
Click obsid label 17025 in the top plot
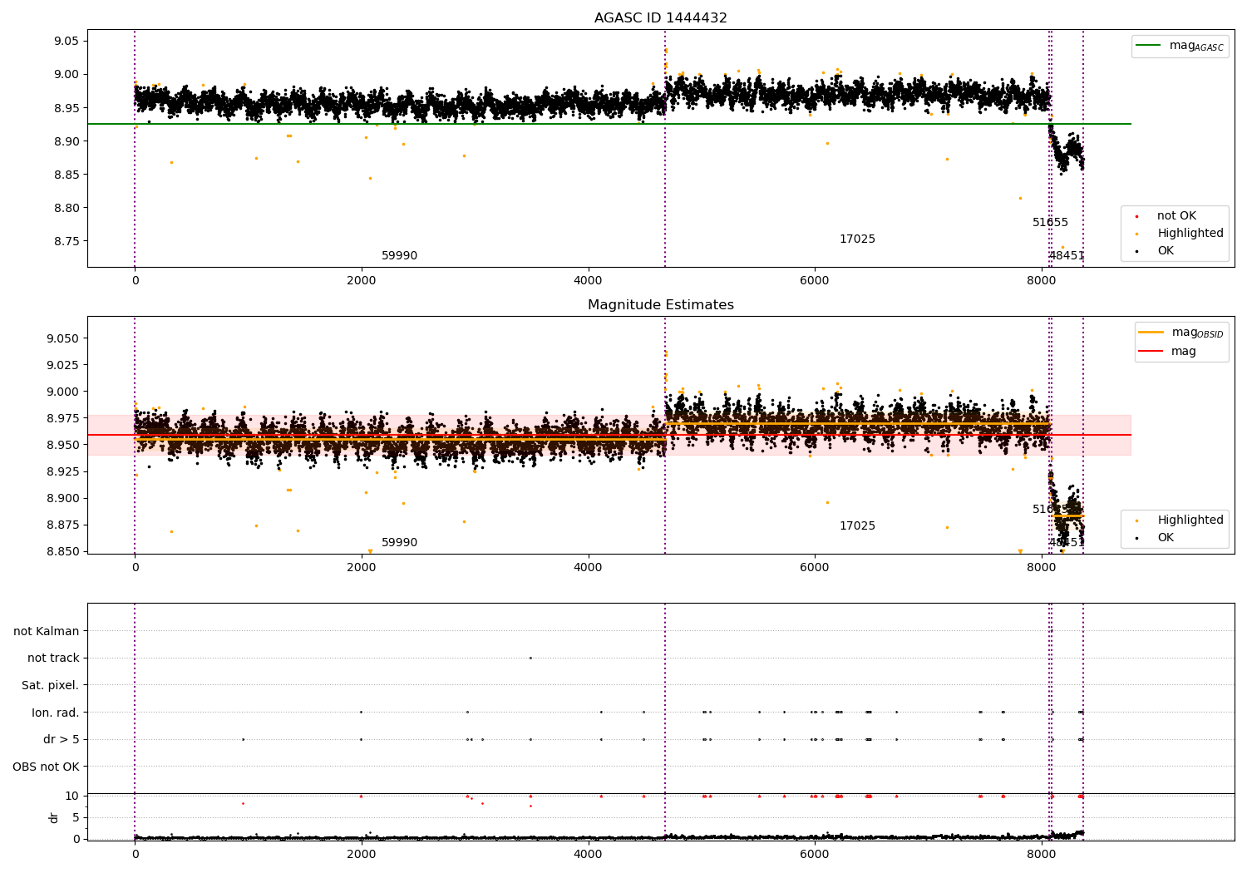(857, 239)
